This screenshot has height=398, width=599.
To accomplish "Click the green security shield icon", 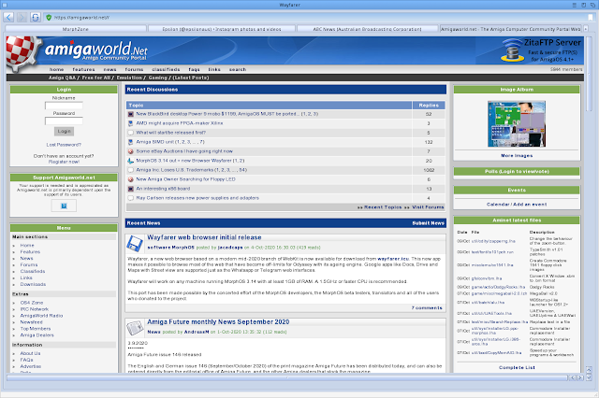I will [x=49, y=18].
